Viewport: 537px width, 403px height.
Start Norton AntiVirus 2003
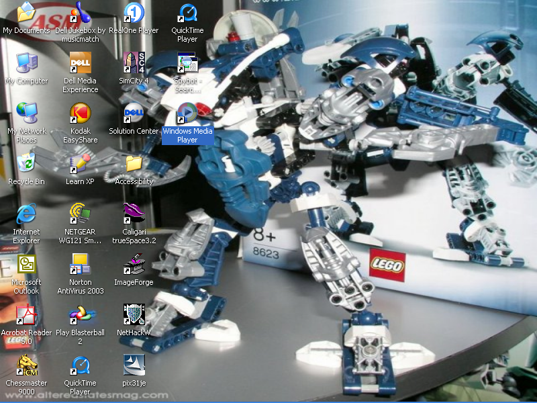[x=80, y=267]
